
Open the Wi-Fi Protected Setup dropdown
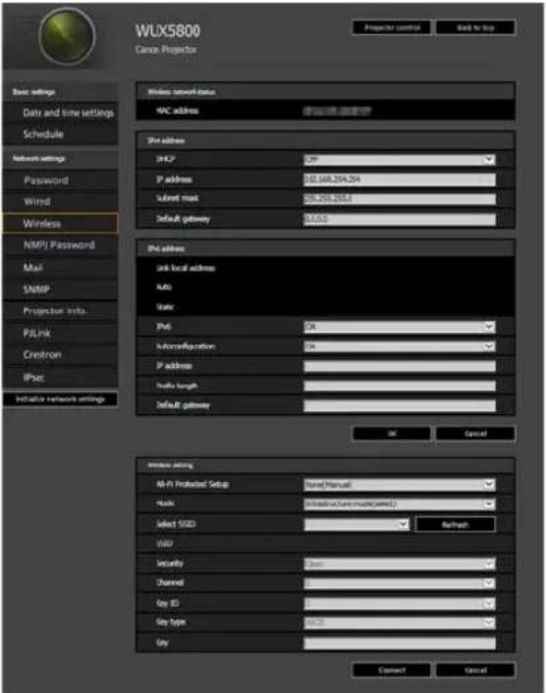point(400,485)
